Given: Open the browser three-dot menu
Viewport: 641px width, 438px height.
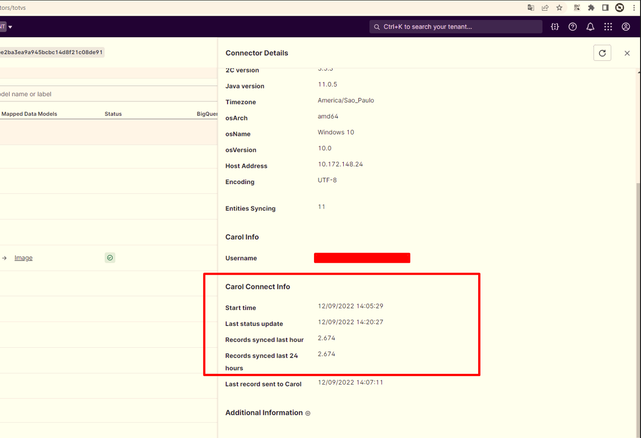Looking at the screenshot, I should click(634, 7).
